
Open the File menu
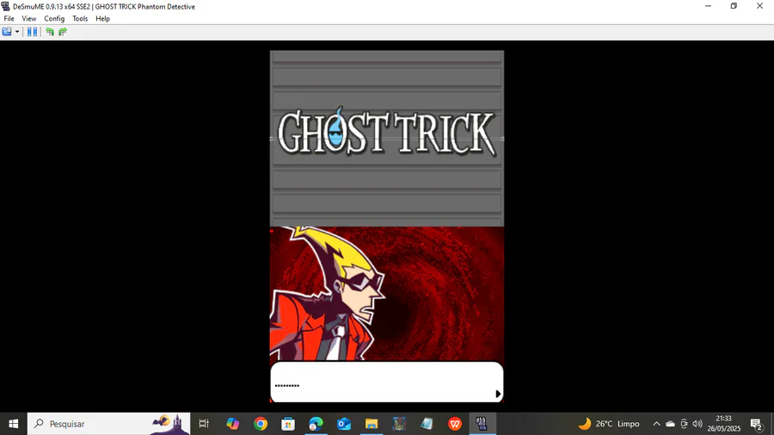[x=9, y=18]
